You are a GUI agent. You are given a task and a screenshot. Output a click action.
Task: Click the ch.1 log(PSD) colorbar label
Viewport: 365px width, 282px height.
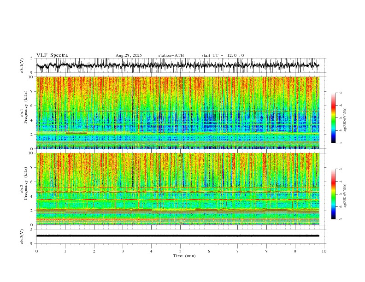pyautogui.click(x=345, y=120)
